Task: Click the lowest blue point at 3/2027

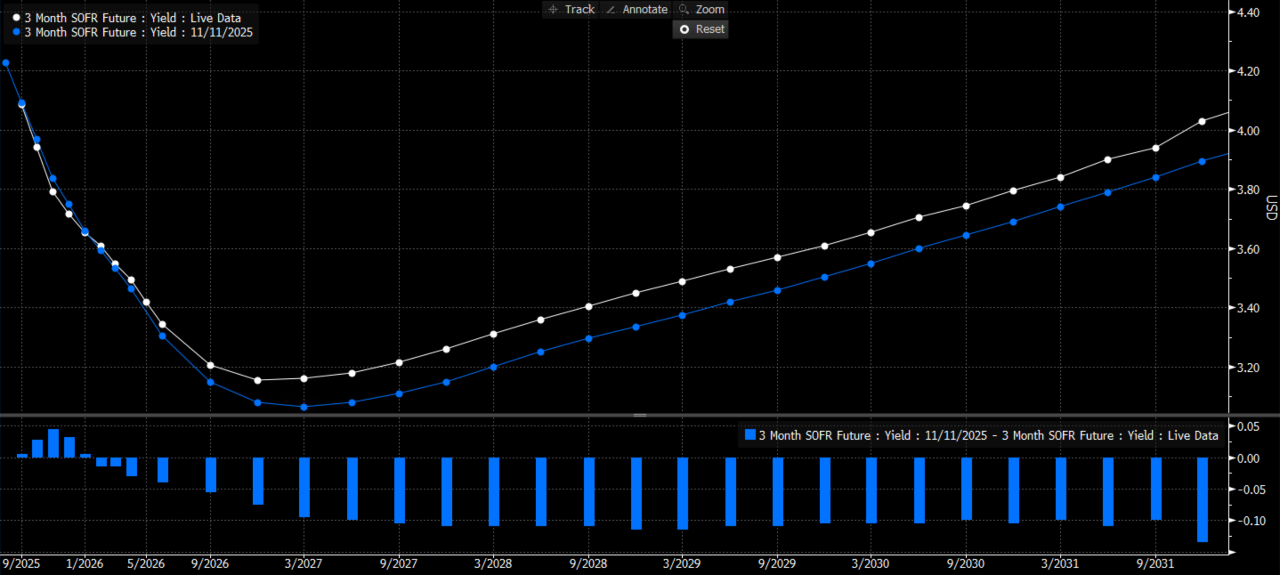Action: coord(304,407)
